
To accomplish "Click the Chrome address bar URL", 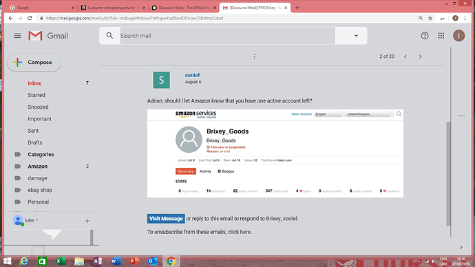I will pos(135,18).
